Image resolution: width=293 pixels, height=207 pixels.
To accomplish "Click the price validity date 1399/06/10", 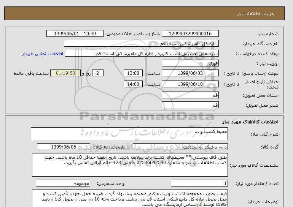I will point(190,84).
